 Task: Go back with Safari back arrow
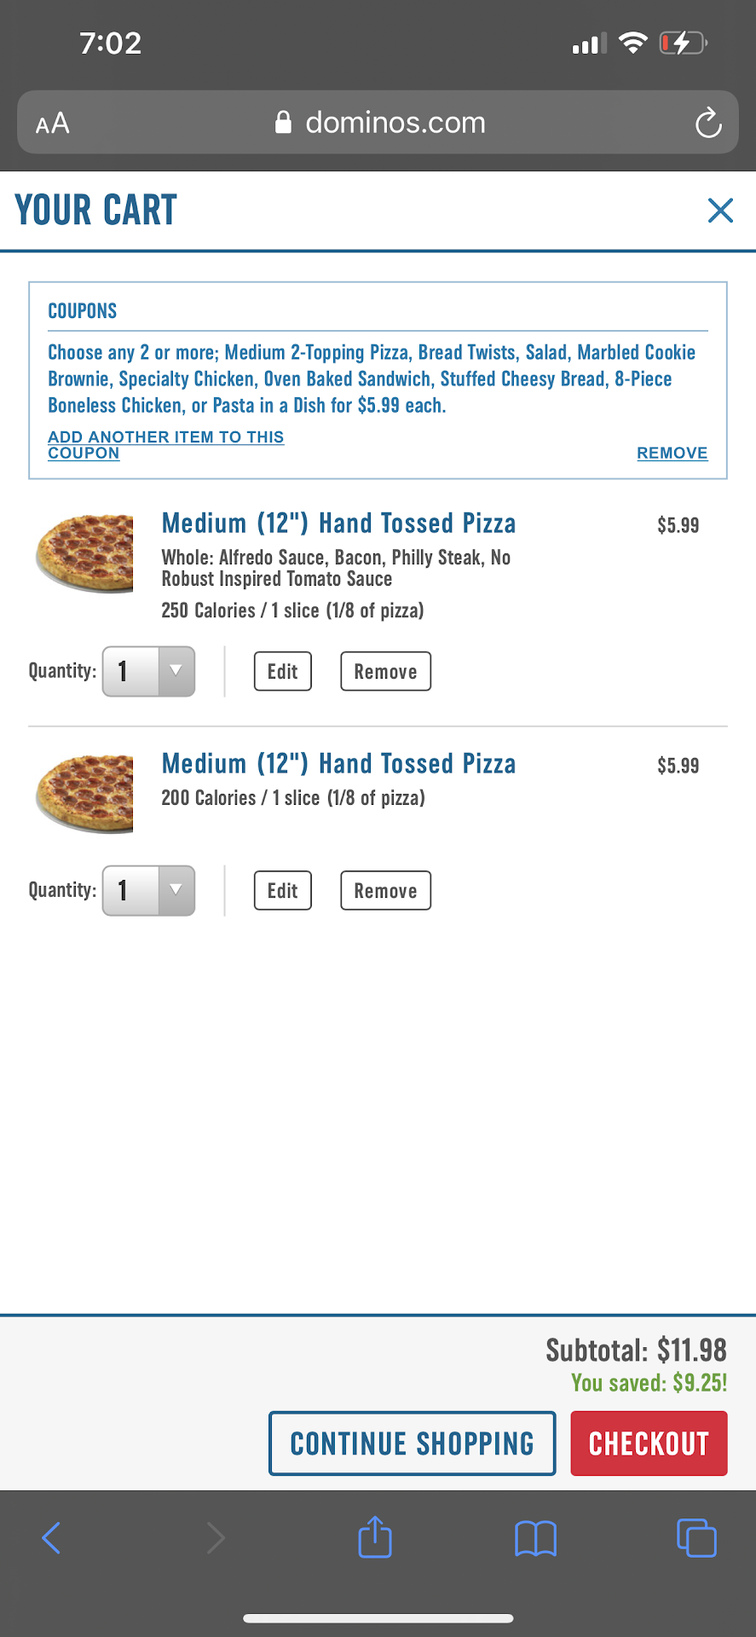coord(51,1538)
